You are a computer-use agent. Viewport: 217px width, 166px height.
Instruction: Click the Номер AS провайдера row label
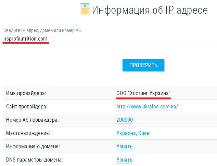pos(33,120)
